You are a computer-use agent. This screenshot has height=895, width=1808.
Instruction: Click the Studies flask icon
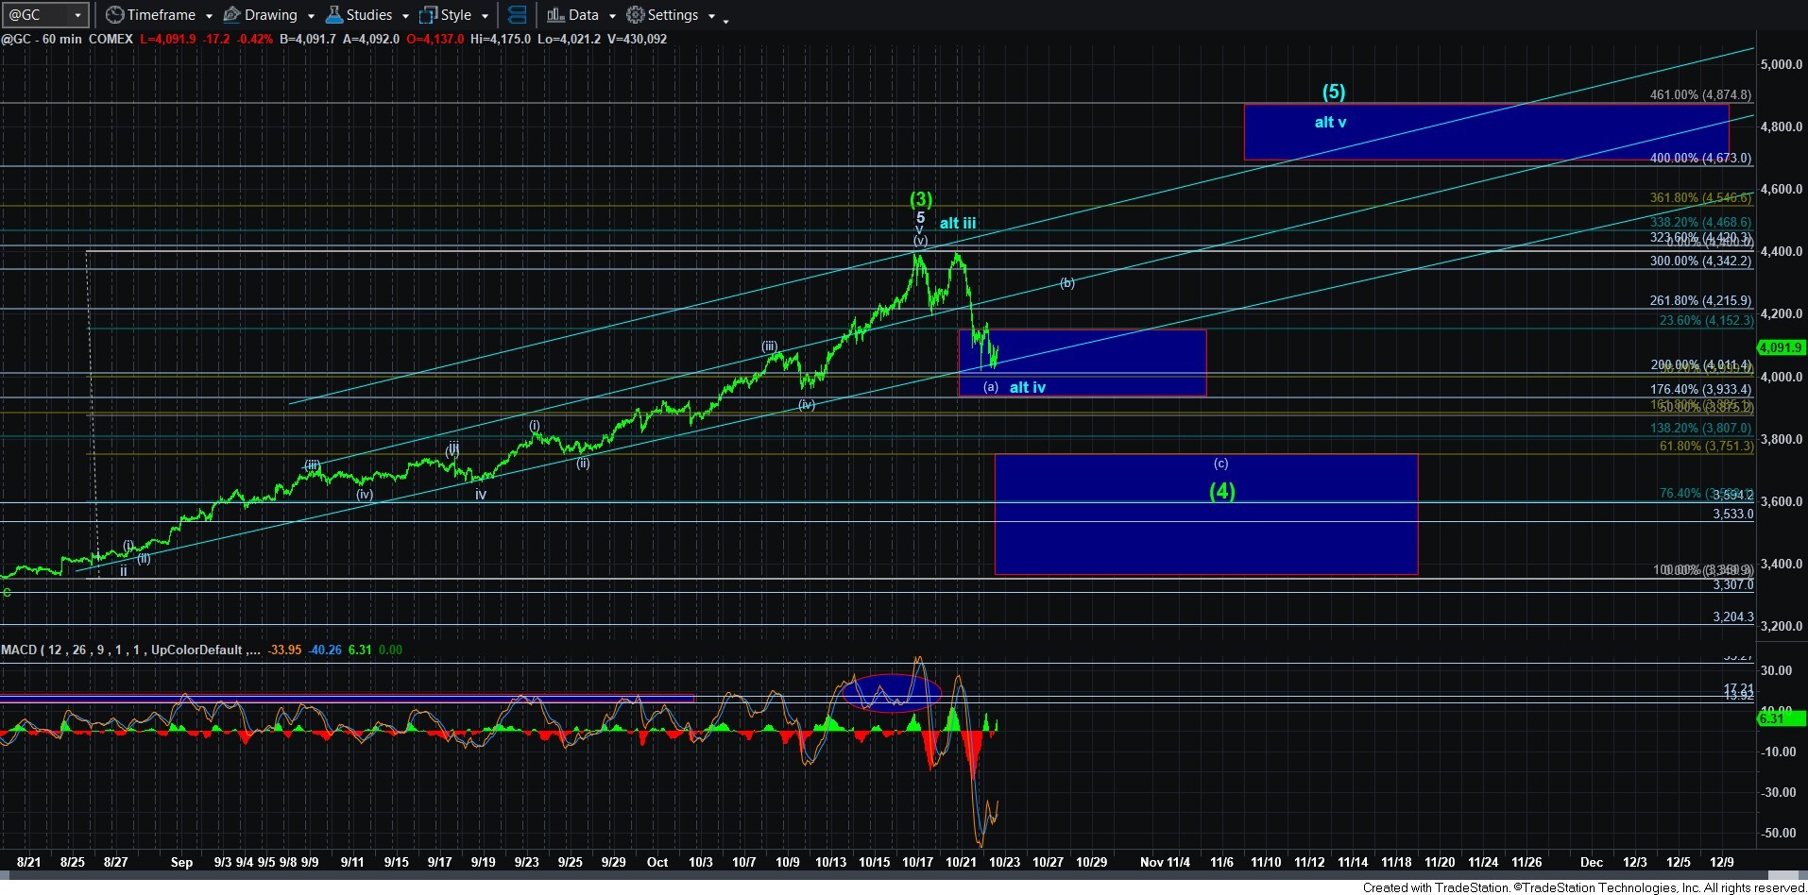click(333, 15)
